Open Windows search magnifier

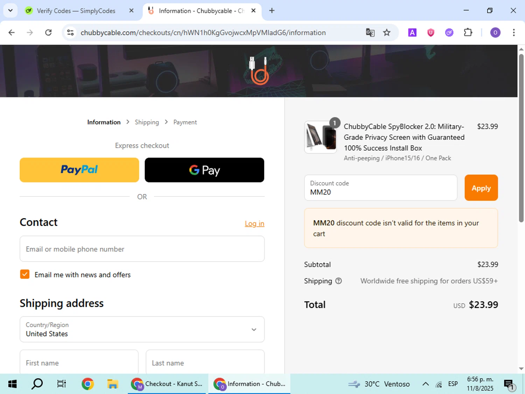37,384
